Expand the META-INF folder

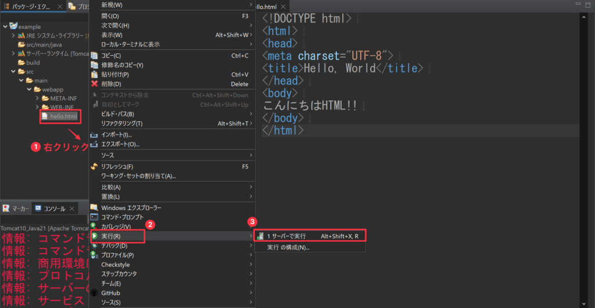pyautogui.click(x=37, y=98)
